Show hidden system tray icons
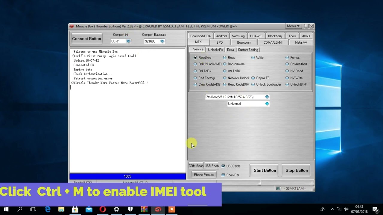The height and width of the screenshot is (215, 383). coord(332,209)
